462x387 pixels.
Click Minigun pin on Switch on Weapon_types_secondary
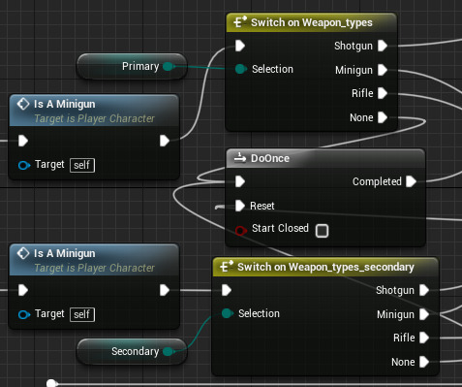point(424,314)
